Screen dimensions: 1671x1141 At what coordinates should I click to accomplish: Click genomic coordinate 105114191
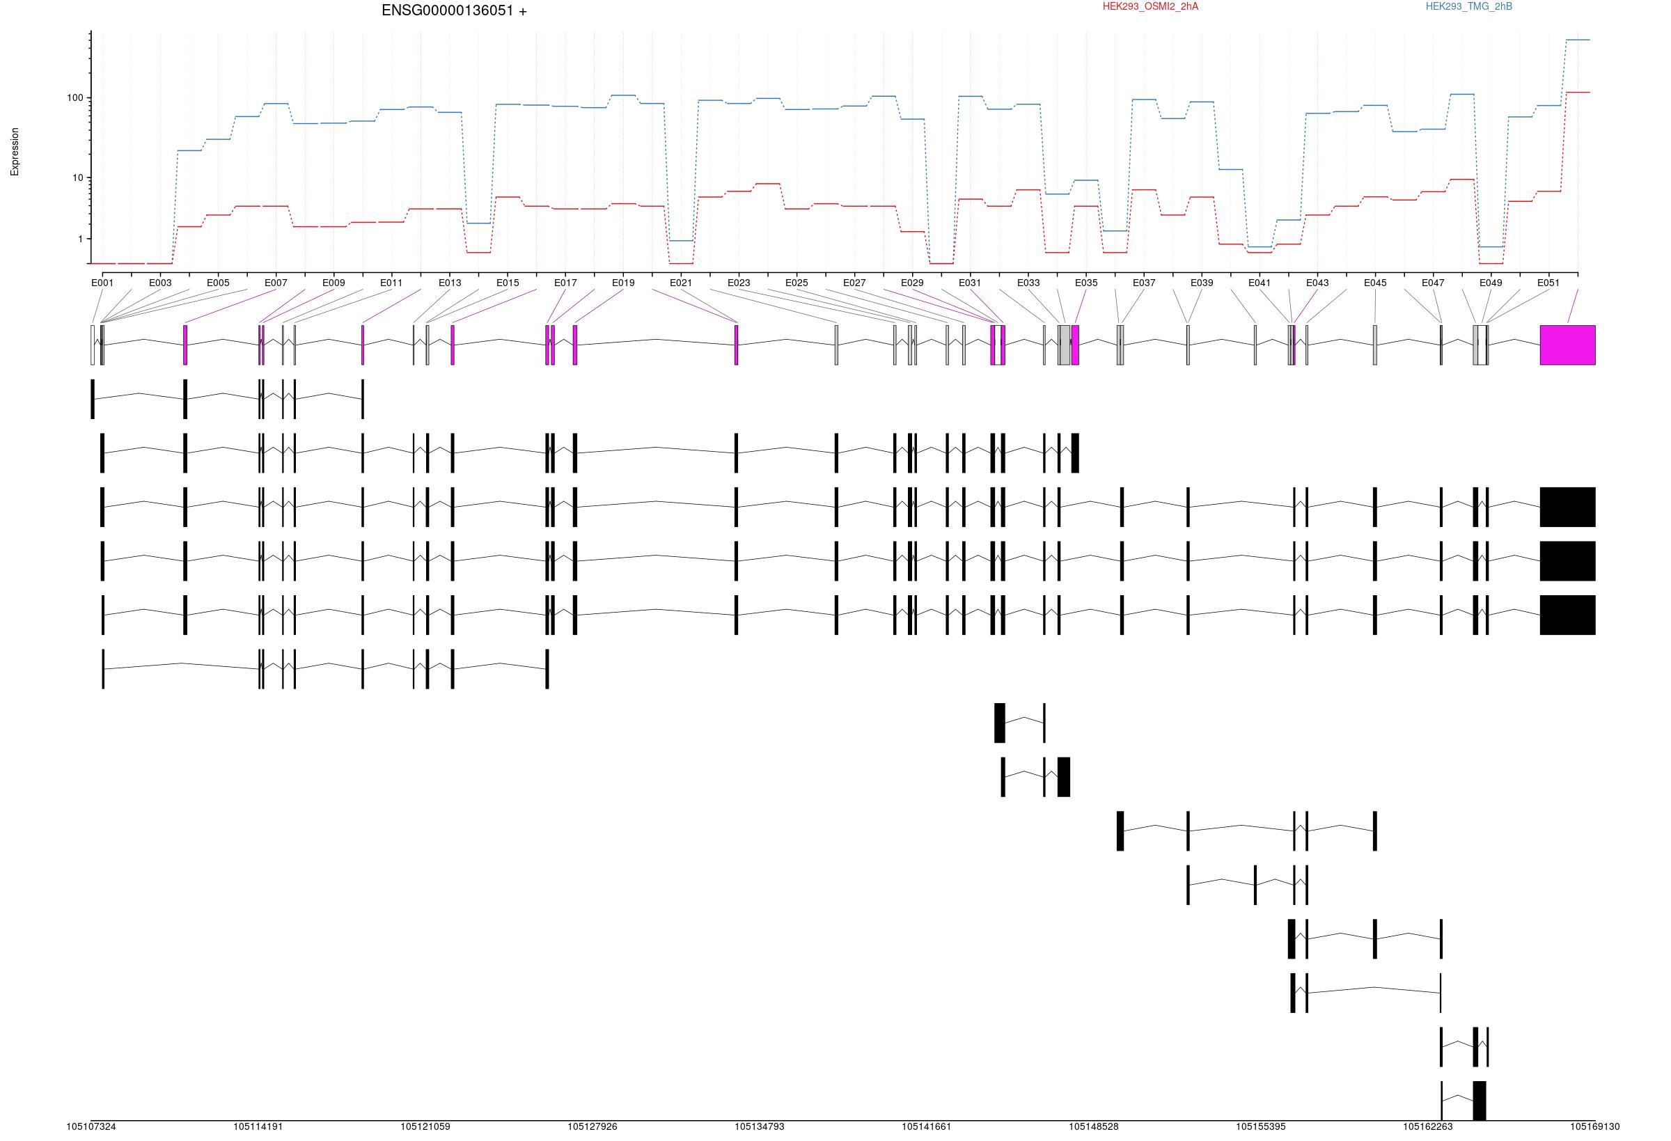click(258, 1126)
